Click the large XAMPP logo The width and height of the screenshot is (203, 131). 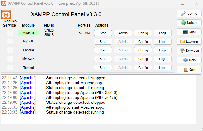(6, 14)
